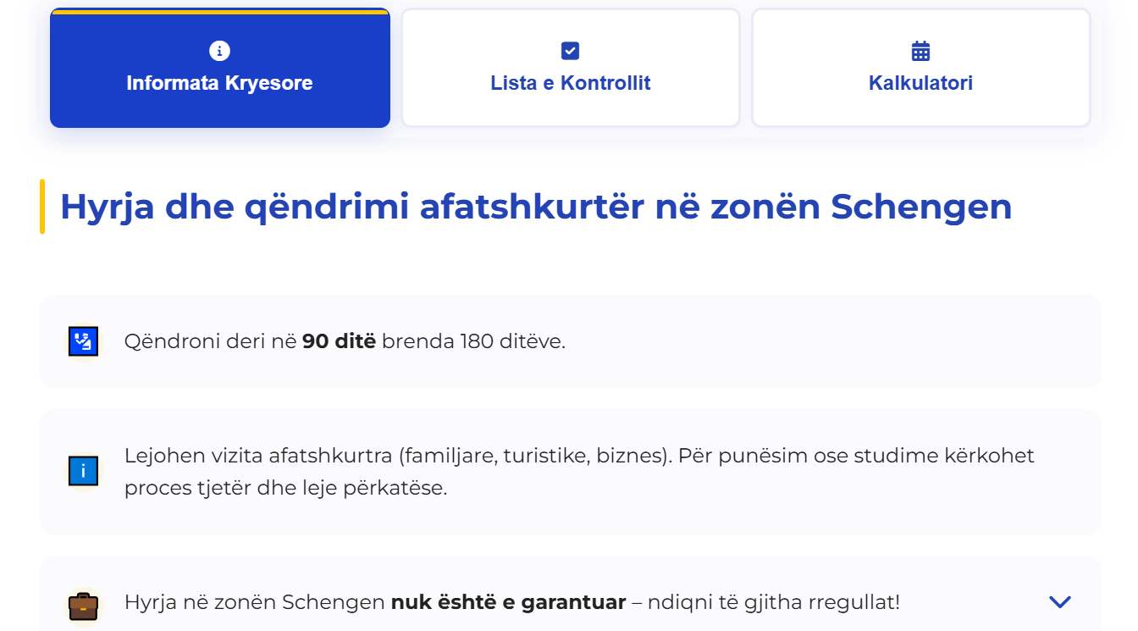Click the bold 'nuk është e garantuar' text
This screenshot has height=631, width=1138.
(508, 602)
